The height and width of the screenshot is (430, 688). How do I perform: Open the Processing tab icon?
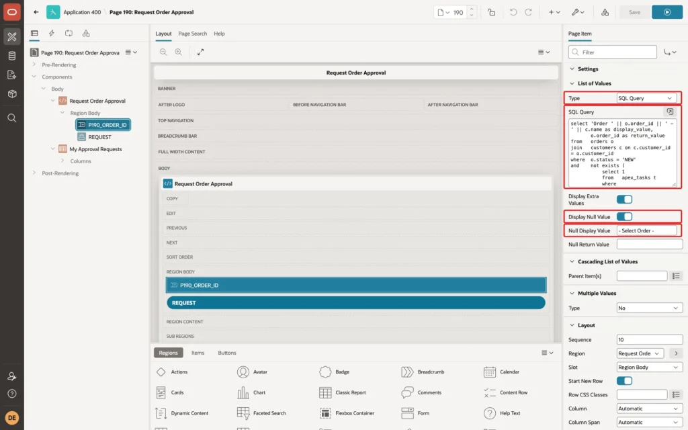69,34
